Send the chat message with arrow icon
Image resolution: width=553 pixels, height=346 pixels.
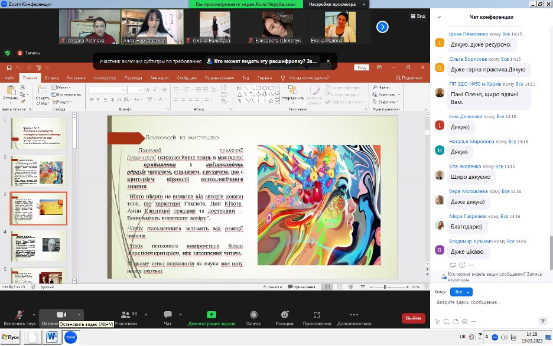tap(543, 321)
